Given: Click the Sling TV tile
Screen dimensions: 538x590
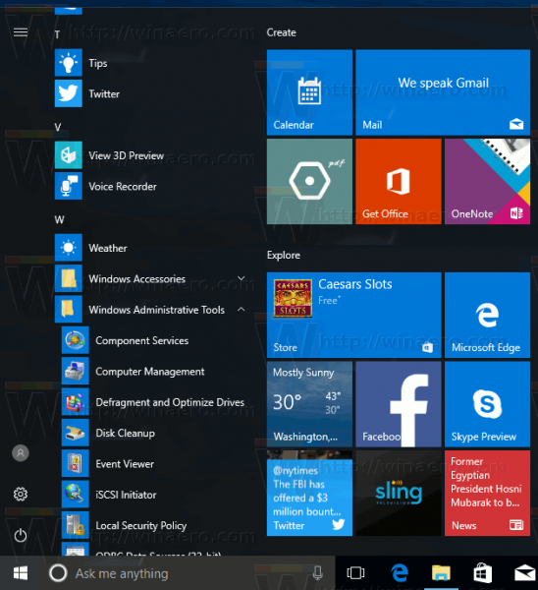Looking at the screenshot, I should [x=399, y=494].
